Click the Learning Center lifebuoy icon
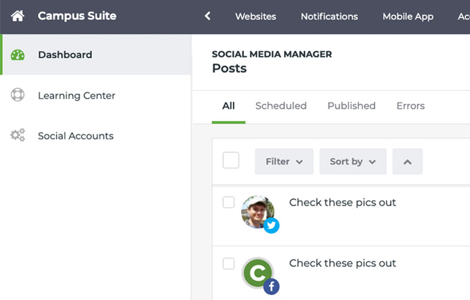The width and height of the screenshot is (470, 300). click(x=18, y=94)
